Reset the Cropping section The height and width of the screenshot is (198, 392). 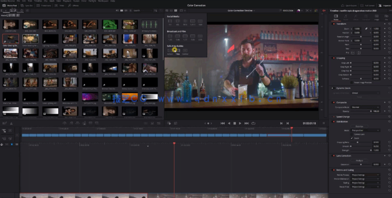pos(389,58)
